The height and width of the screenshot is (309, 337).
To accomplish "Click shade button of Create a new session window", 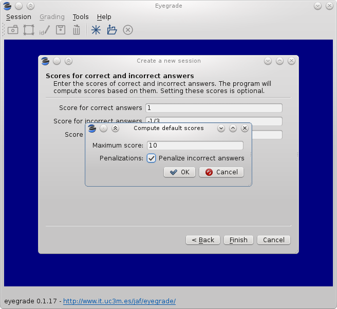I will (x=68, y=61).
